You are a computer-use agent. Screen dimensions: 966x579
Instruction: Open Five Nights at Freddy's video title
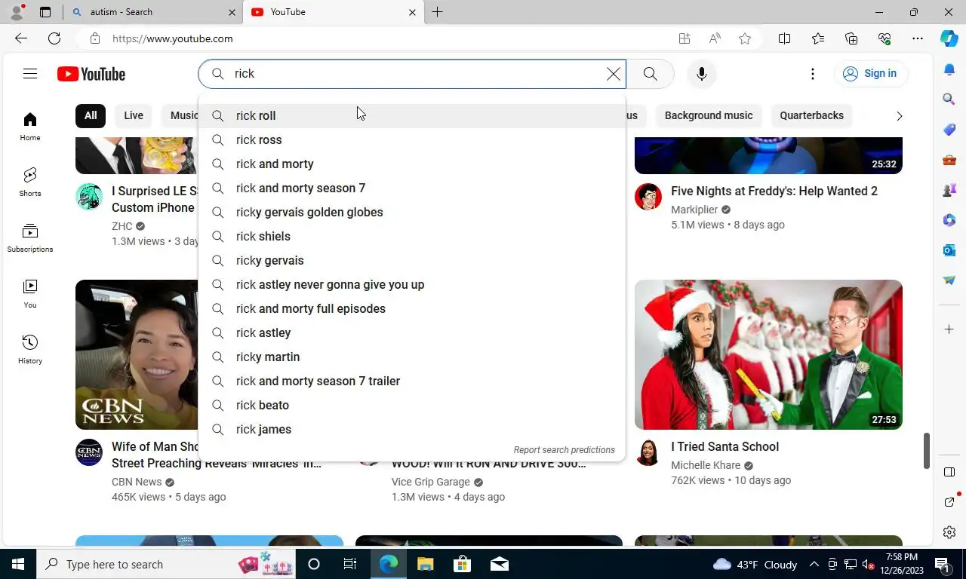774,191
